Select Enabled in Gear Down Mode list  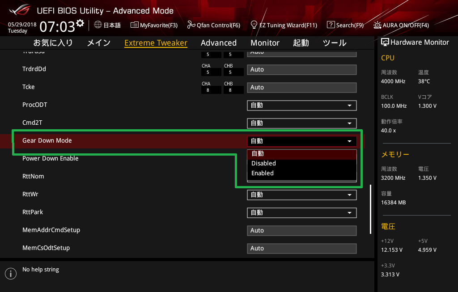tap(302, 173)
